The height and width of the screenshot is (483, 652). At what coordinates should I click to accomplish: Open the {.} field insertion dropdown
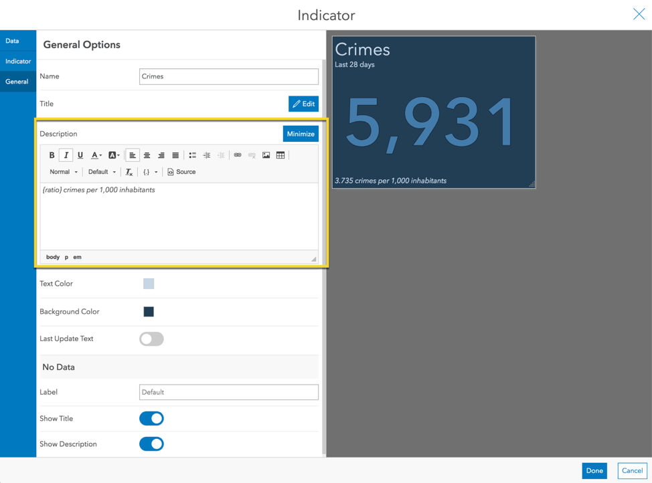pos(150,172)
